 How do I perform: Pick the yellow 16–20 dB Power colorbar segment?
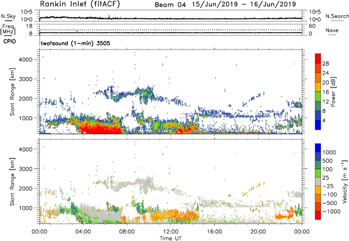tap(318, 87)
